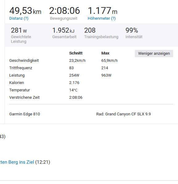The width and height of the screenshot is (178, 184).
Task: Click the 281 W Gewichtete Leistung stat
Action: click(x=21, y=35)
